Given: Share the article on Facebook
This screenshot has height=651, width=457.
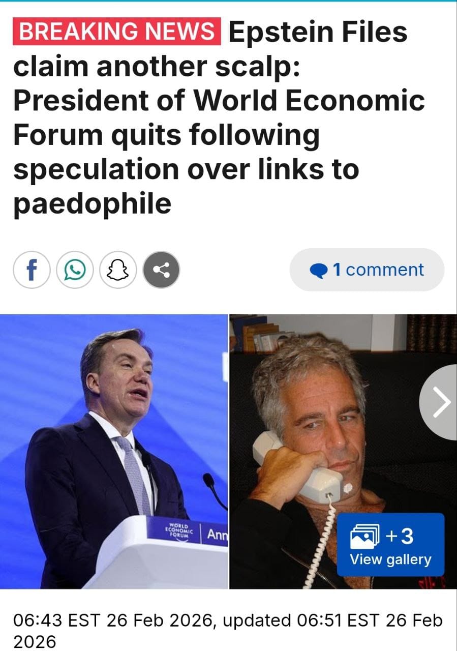Looking at the screenshot, I should click(x=32, y=270).
